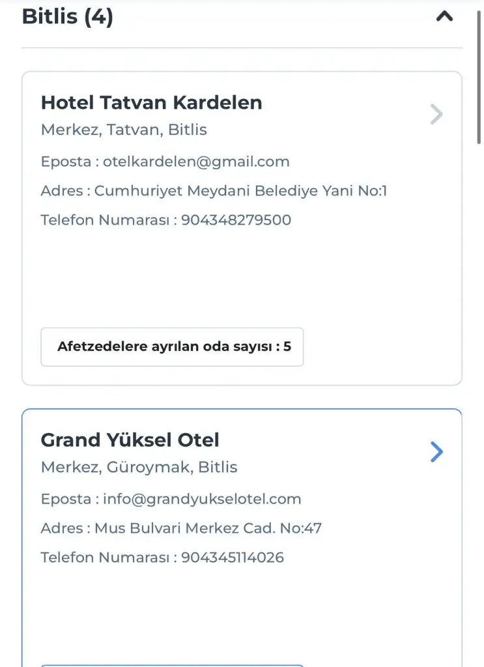The width and height of the screenshot is (484, 667).
Task: Select the Hotel Tatvan Kardelen title
Action: click(x=151, y=102)
